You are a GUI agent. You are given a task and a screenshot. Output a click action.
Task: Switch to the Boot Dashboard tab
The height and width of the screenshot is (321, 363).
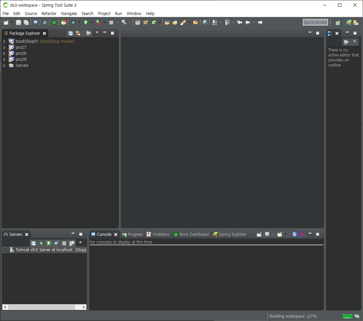(192, 234)
